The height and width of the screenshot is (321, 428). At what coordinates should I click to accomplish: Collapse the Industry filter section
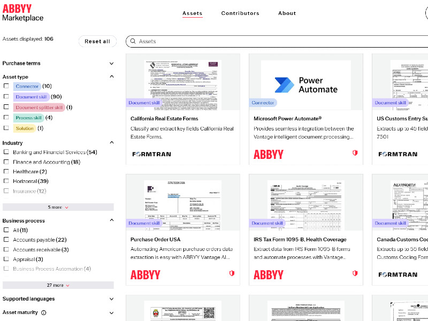(x=112, y=142)
